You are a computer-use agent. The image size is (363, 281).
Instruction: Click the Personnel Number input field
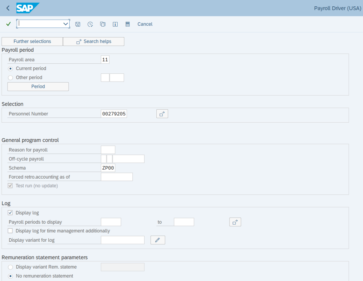pyautogui.click(x=114, y=114)
